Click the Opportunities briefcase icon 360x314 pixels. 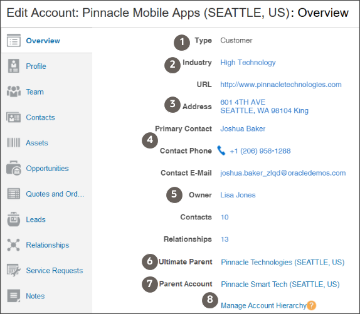tap(14, 168)
